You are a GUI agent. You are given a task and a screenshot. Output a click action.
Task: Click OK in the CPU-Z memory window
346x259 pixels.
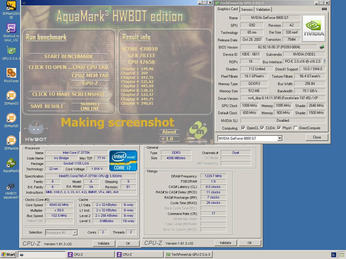[x=250, y=243]
